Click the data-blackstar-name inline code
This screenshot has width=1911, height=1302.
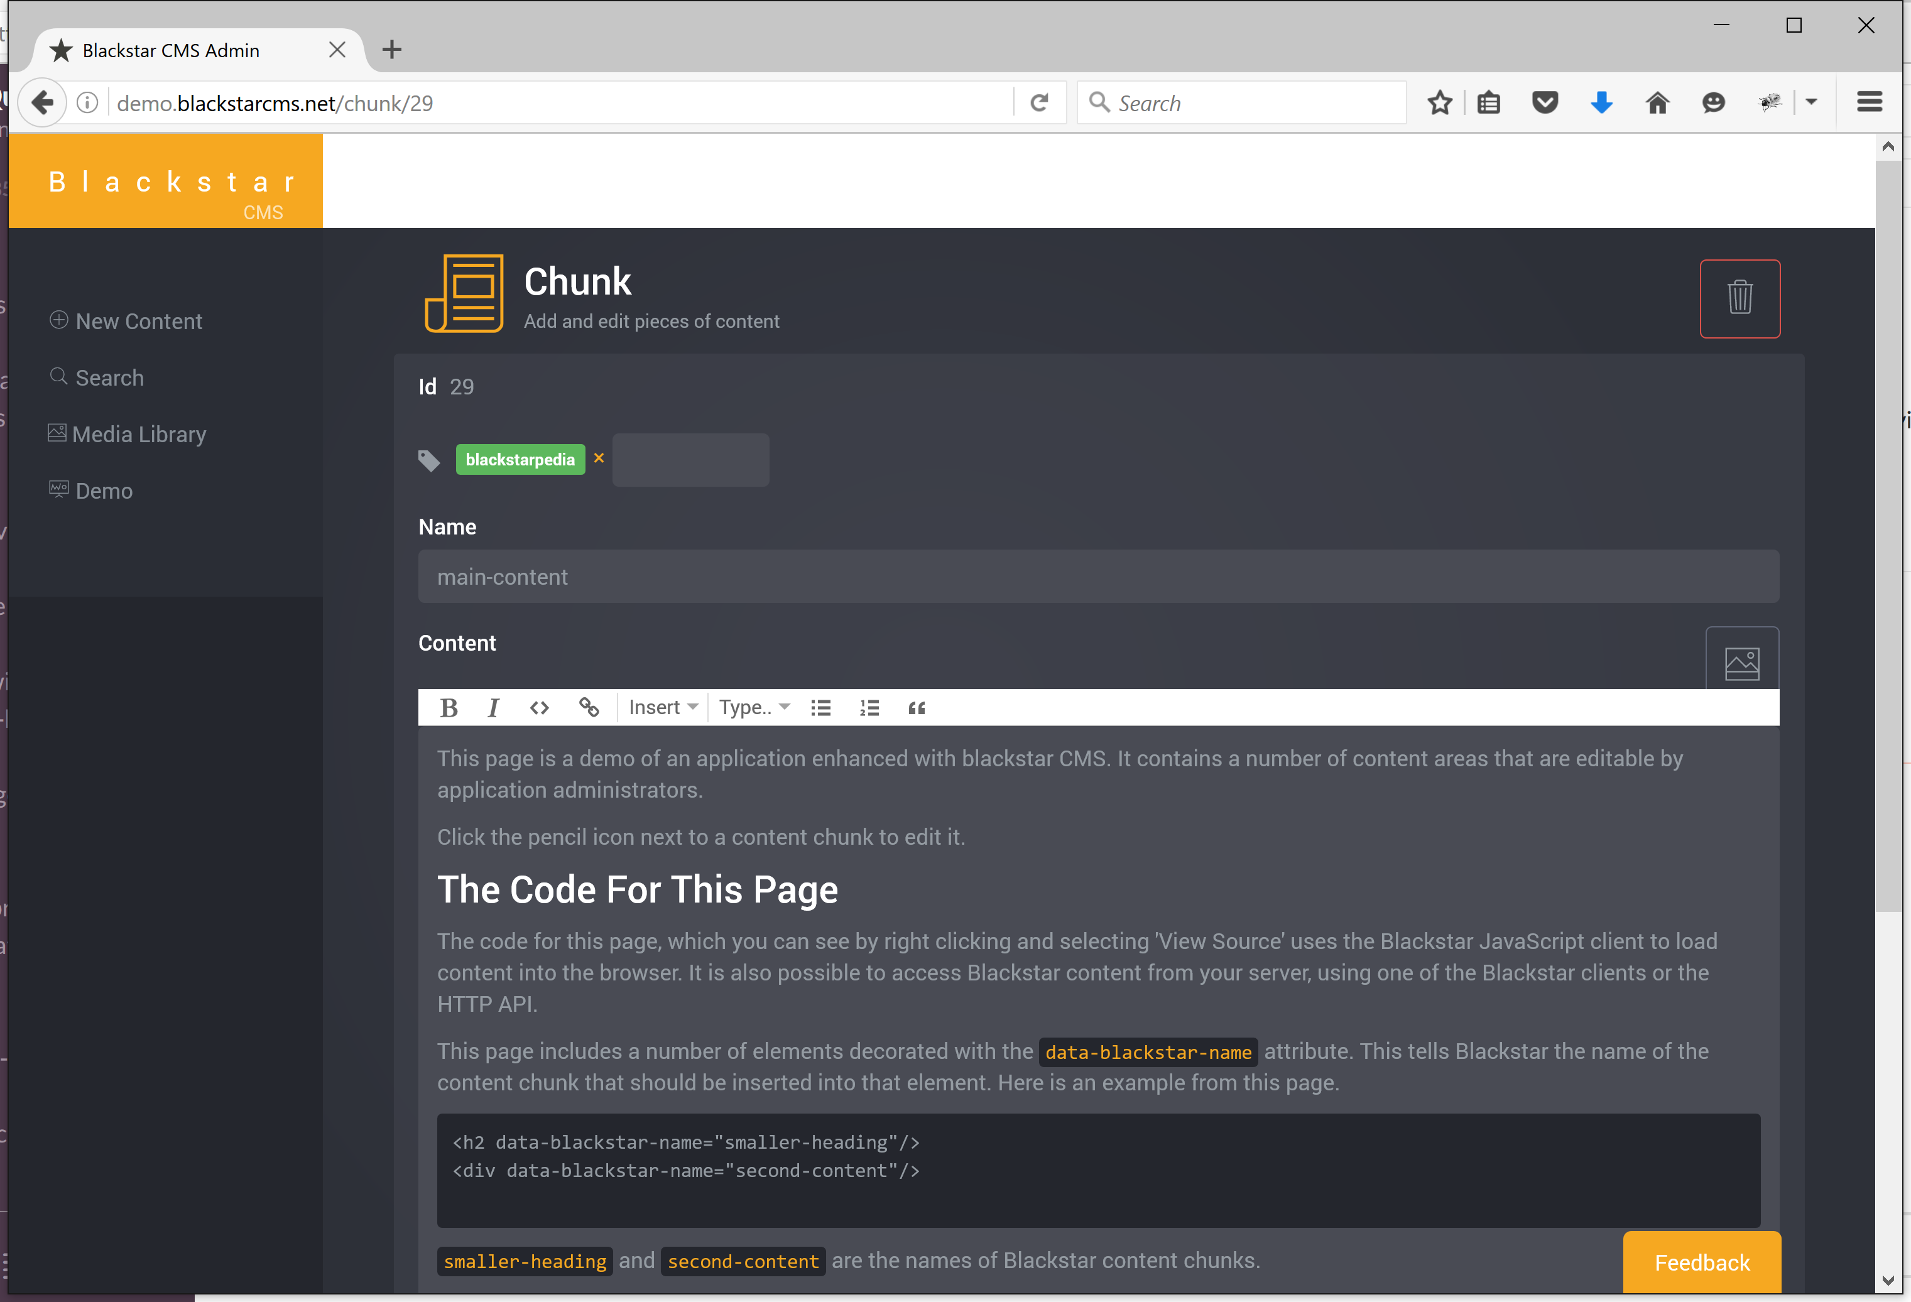pyautogui.click(x=1148, y=1052)
